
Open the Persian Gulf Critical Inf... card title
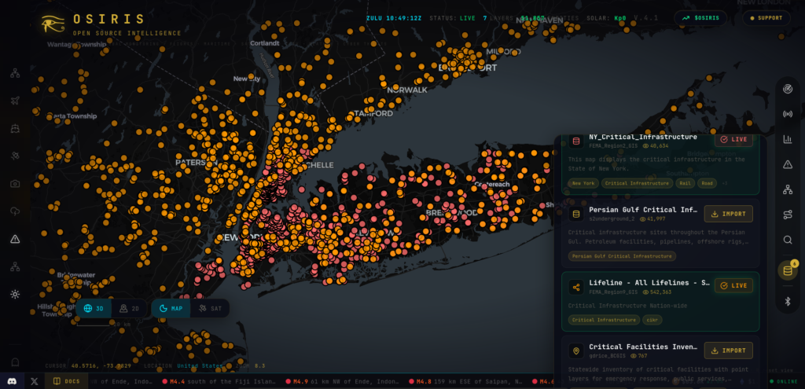pyautogui.click(x=643, y=210)
